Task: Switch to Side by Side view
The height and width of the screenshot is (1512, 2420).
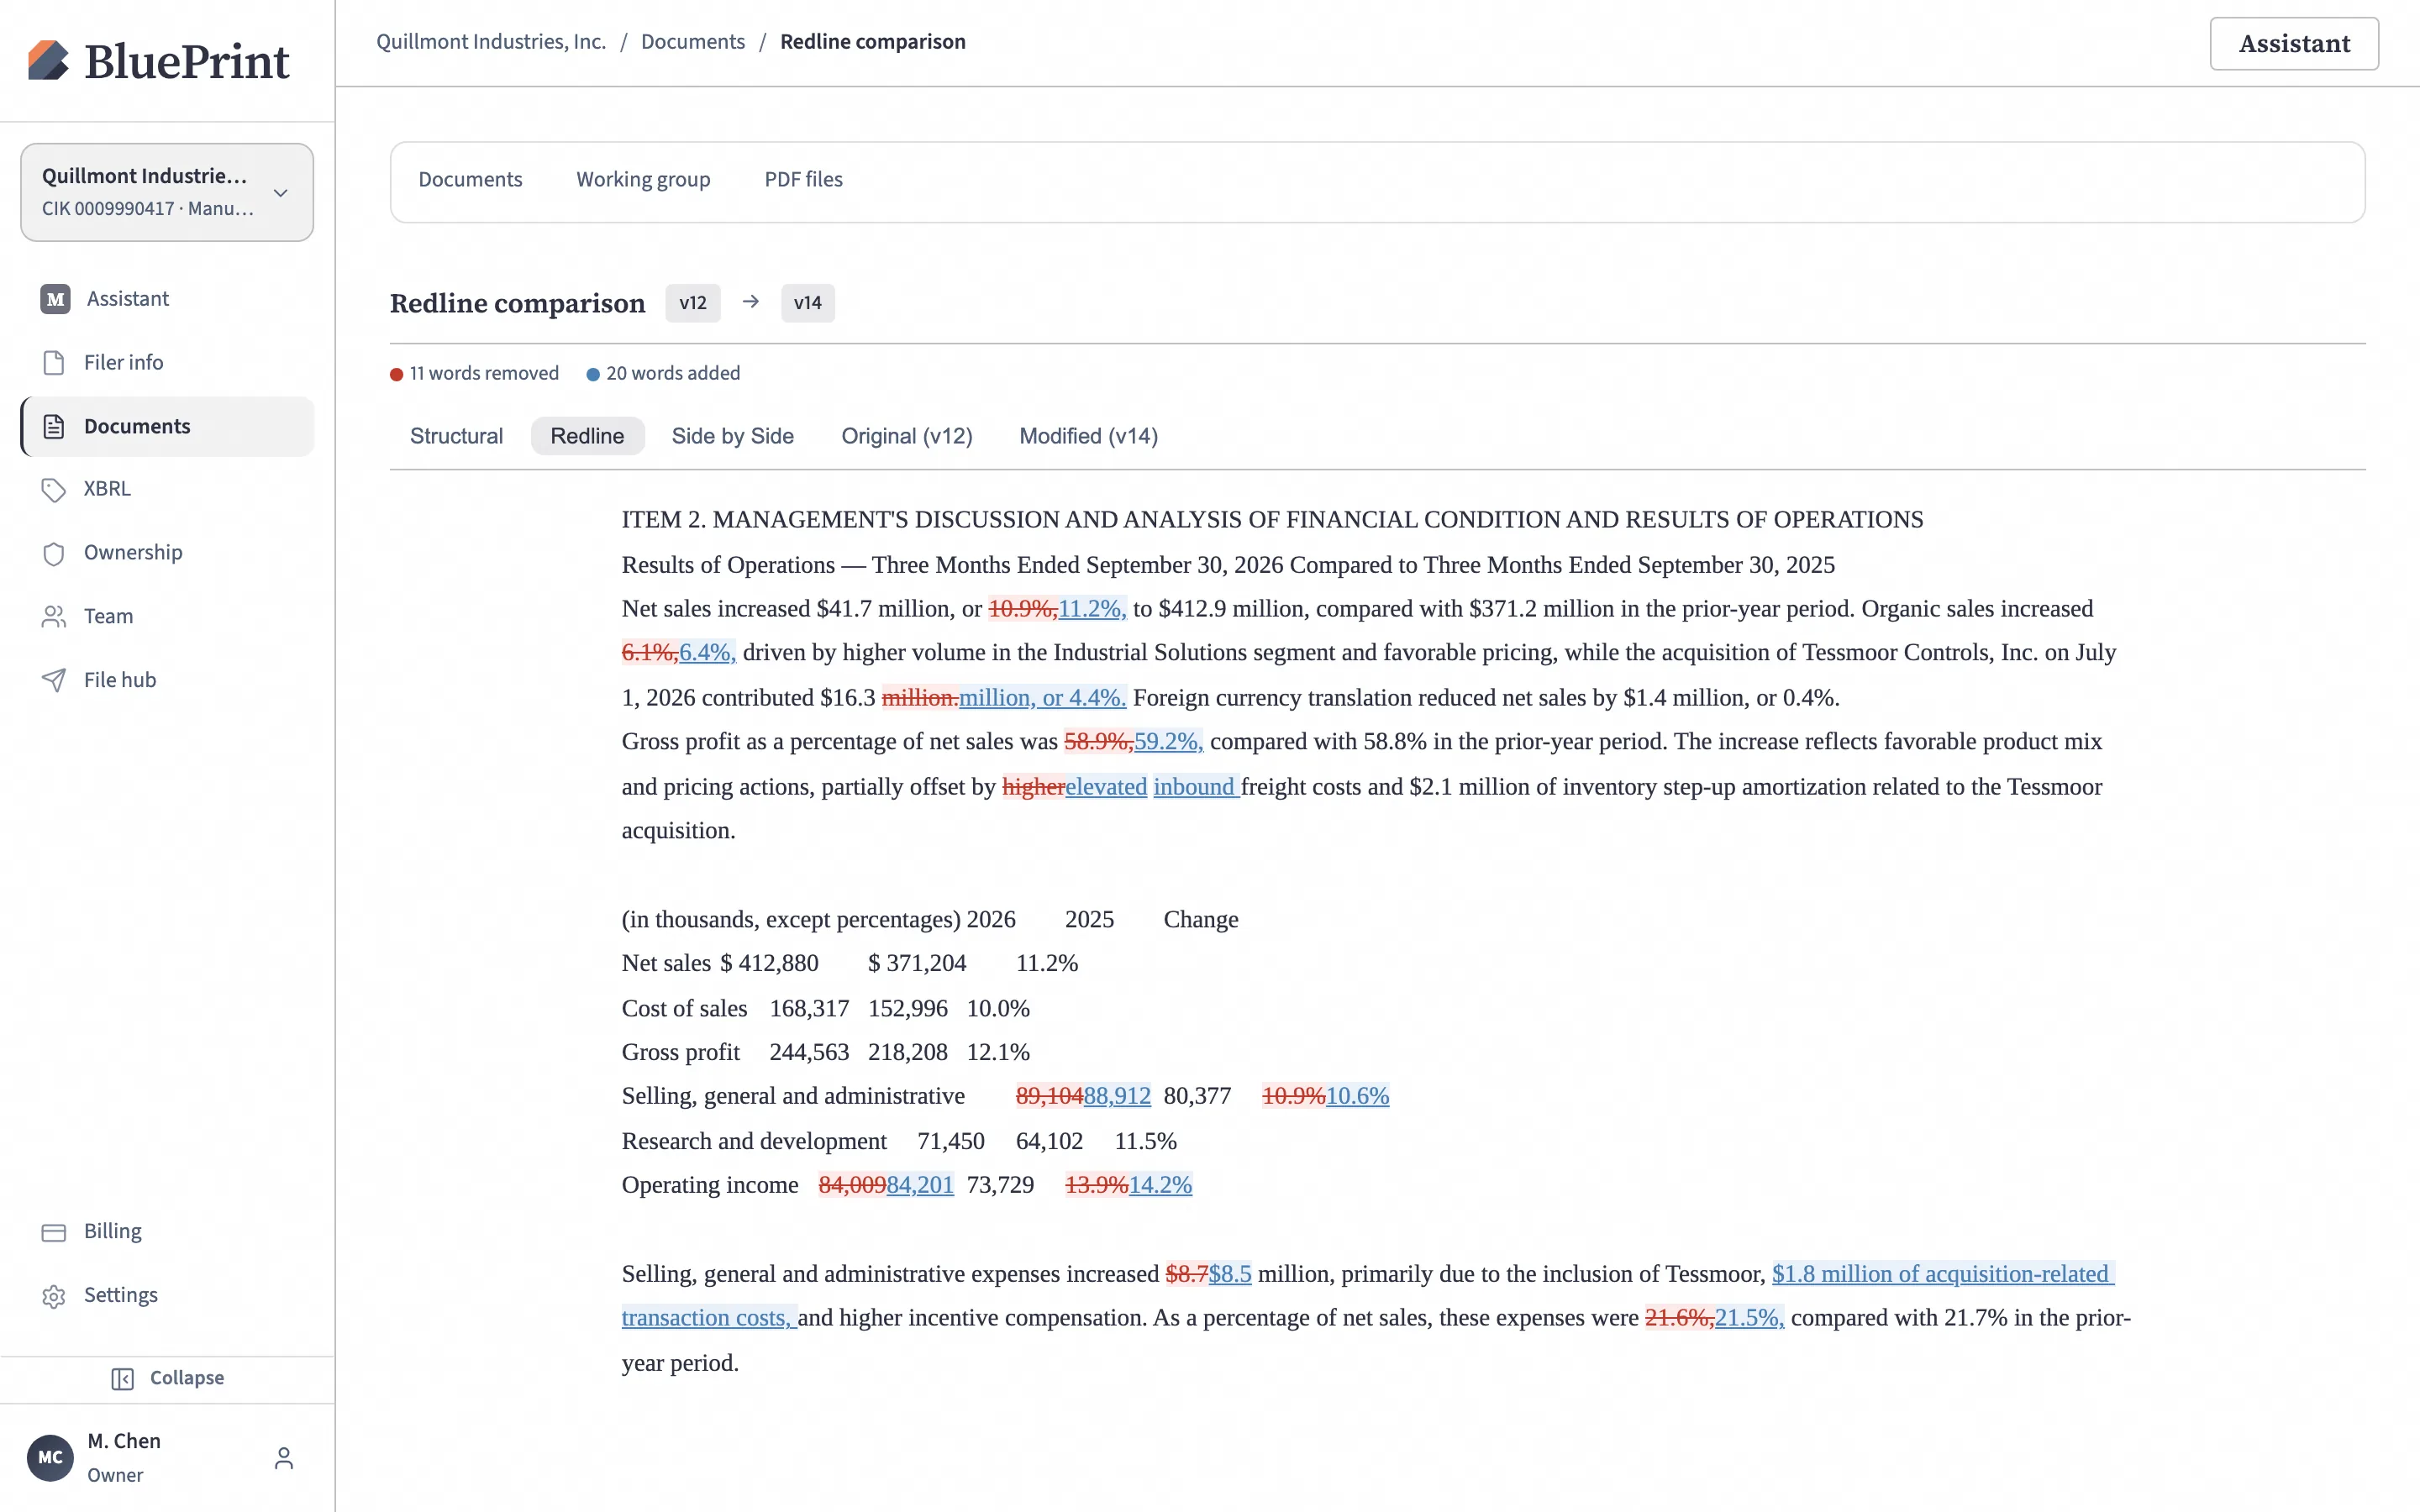Action: coord(732,436)
